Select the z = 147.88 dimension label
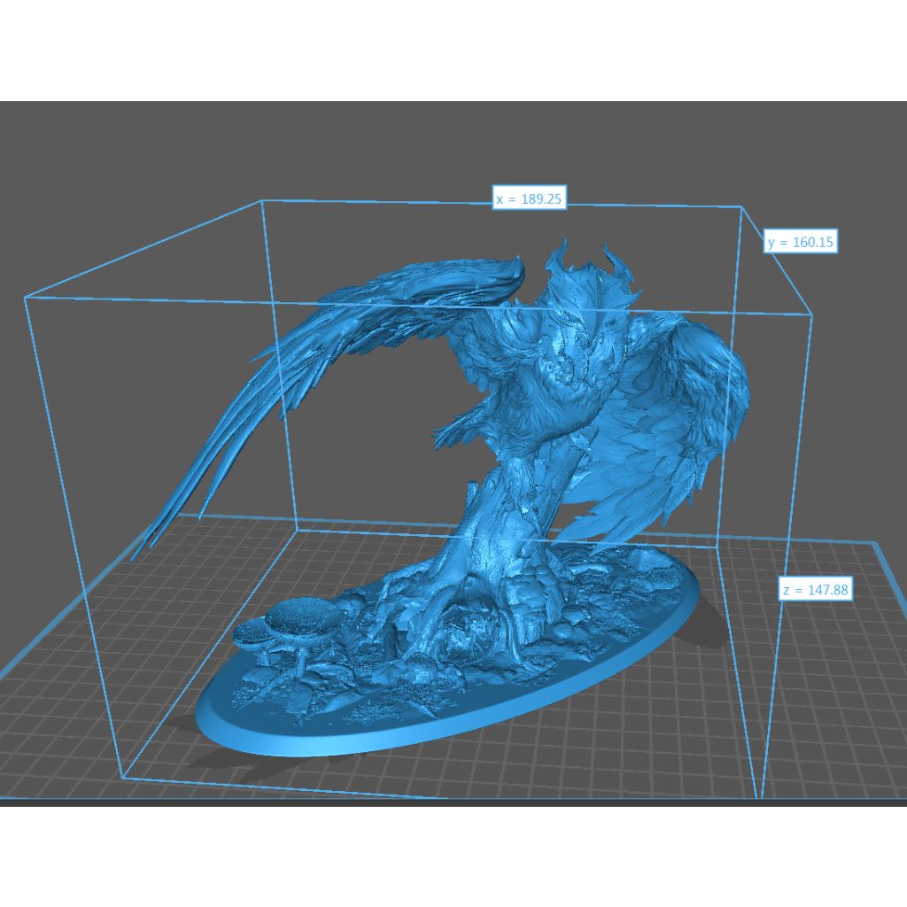Viewport: 907px width, 907px height. coord(816,590)
